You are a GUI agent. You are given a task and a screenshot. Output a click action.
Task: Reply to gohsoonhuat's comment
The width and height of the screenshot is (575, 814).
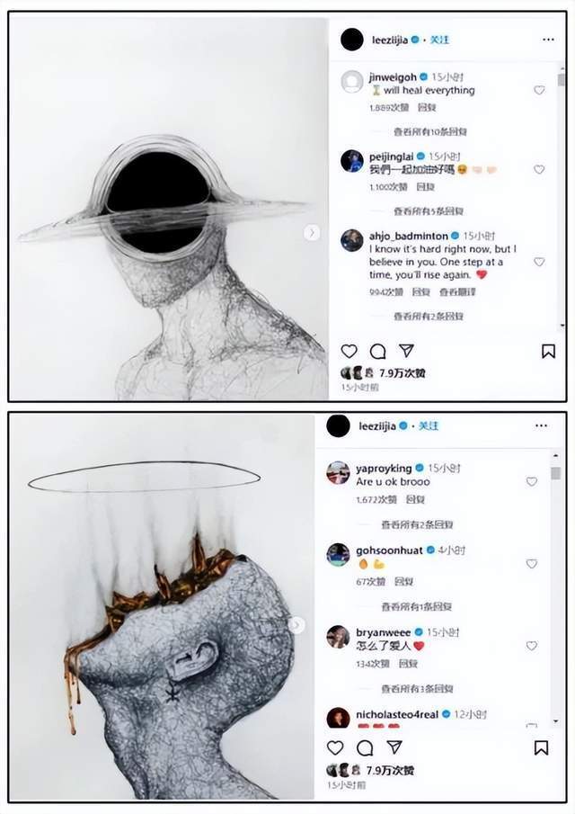(402, 581)
